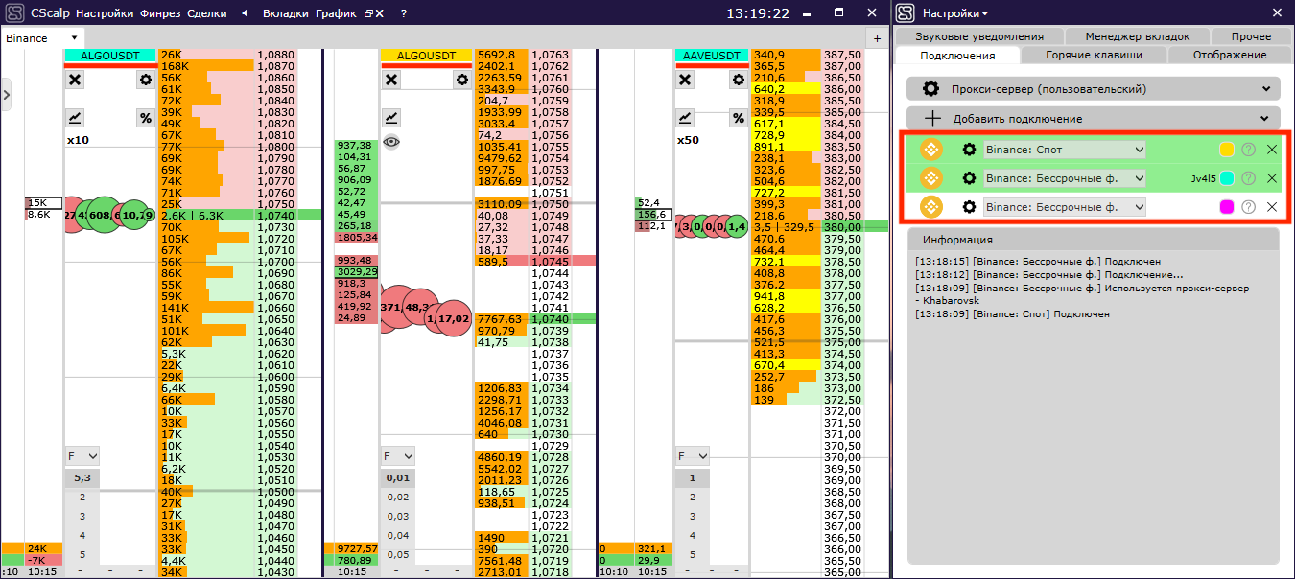Open gear settings of x10 ALGOUSDT panel

point(146,80)
